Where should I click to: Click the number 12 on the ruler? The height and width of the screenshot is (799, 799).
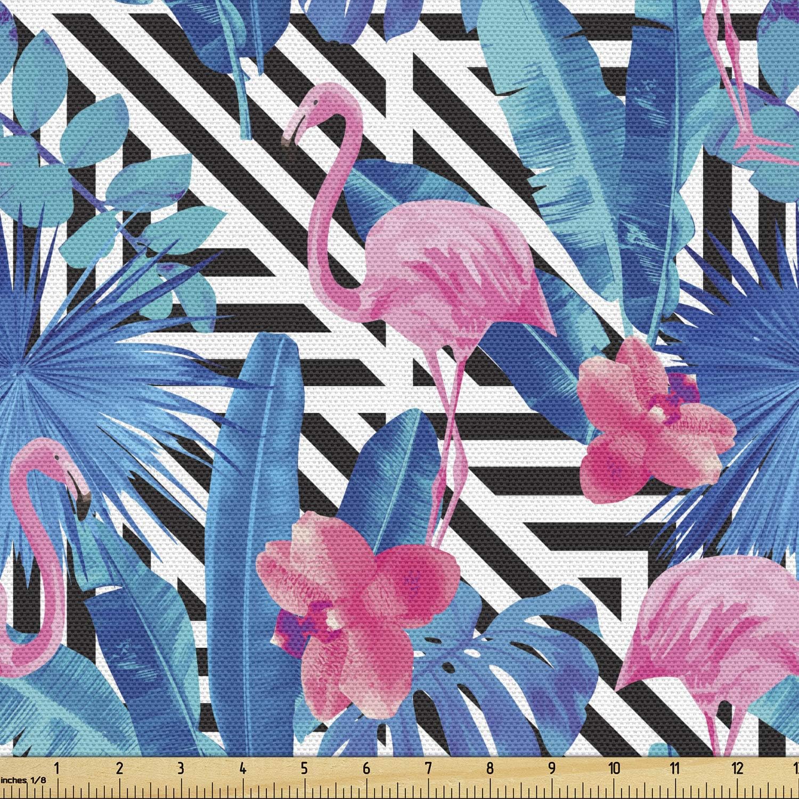(738, 768)
